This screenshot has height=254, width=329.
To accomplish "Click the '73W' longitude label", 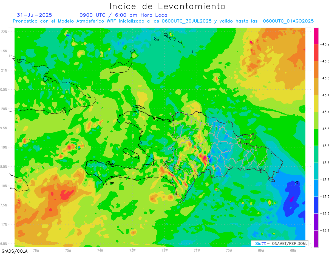I will tap(132, 250).
